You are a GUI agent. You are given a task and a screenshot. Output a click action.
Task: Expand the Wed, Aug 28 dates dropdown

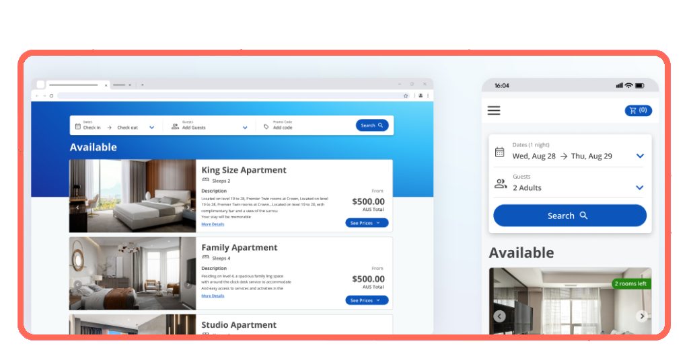[640, 156]
